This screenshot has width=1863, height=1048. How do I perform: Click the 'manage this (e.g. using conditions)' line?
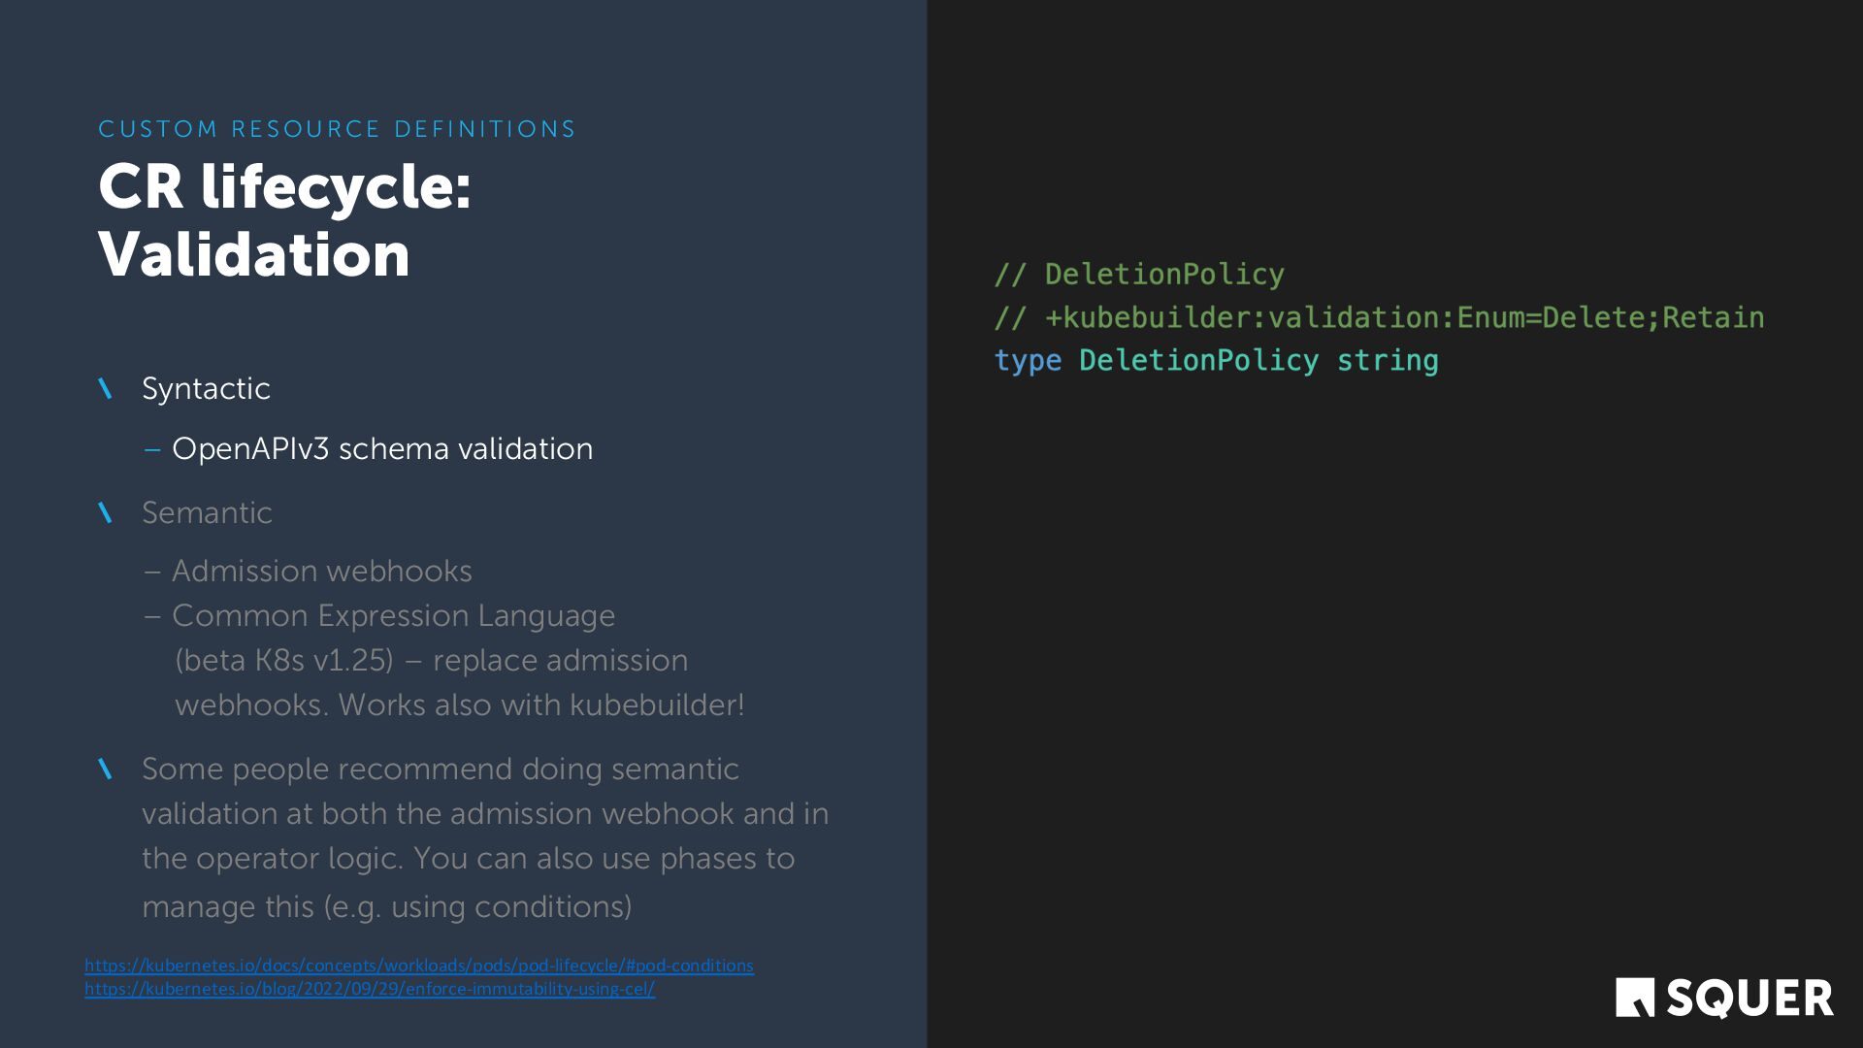click(386, 907)
